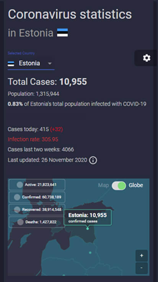
Task: Click the Selected Country field label
Action: click(21, 53)
